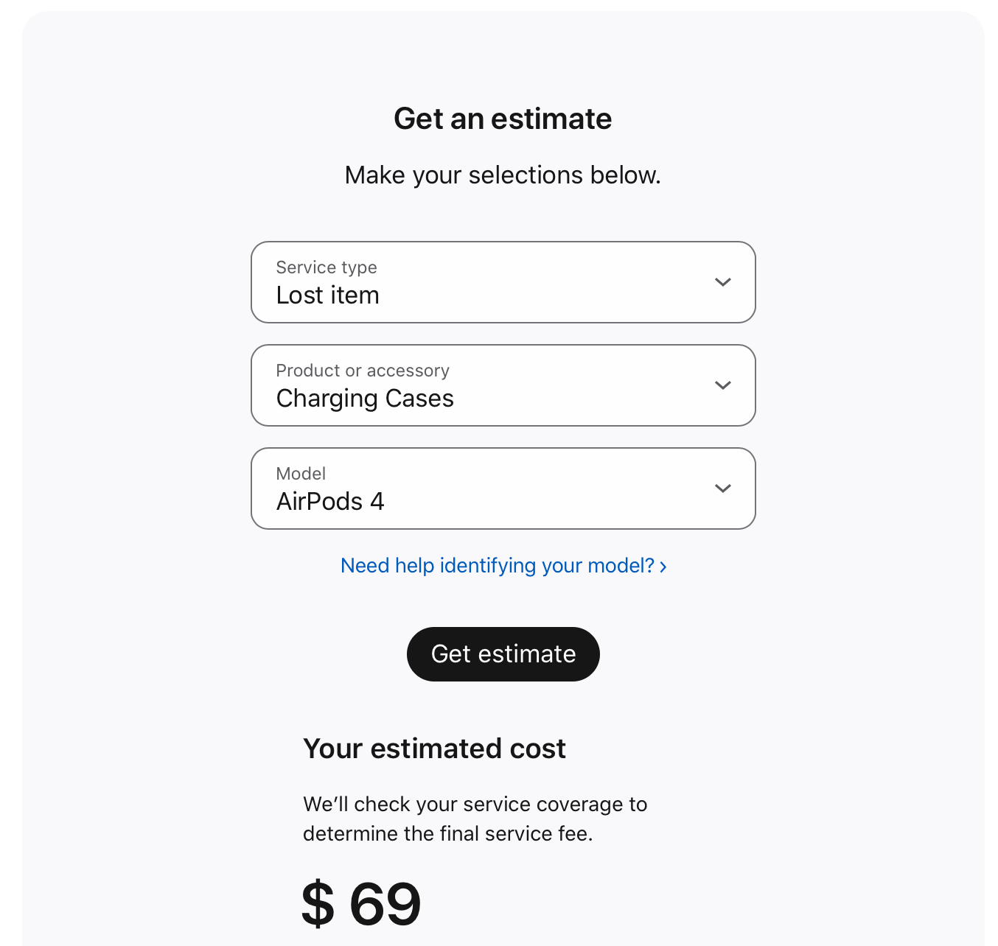Click the arrow after the model help link

663,567
